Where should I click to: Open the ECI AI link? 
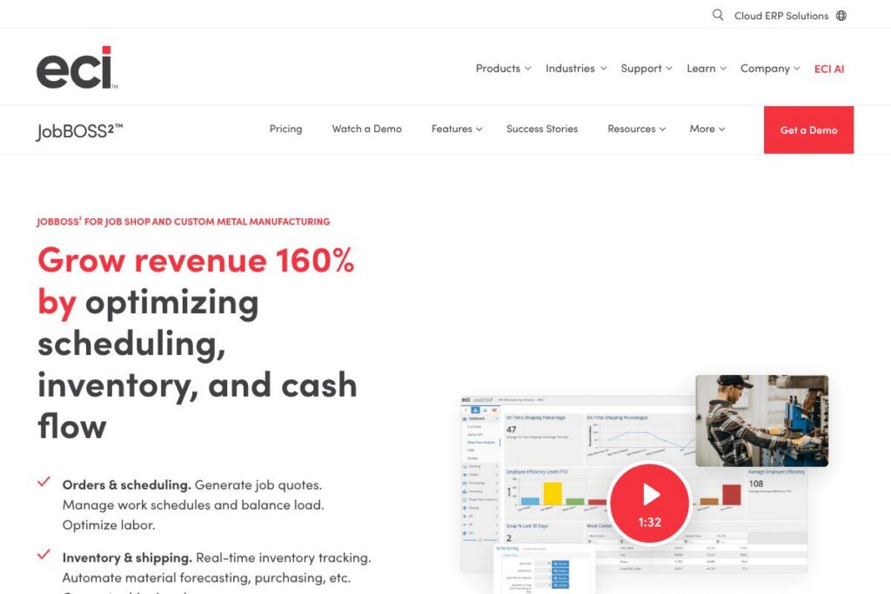point(828,69)
